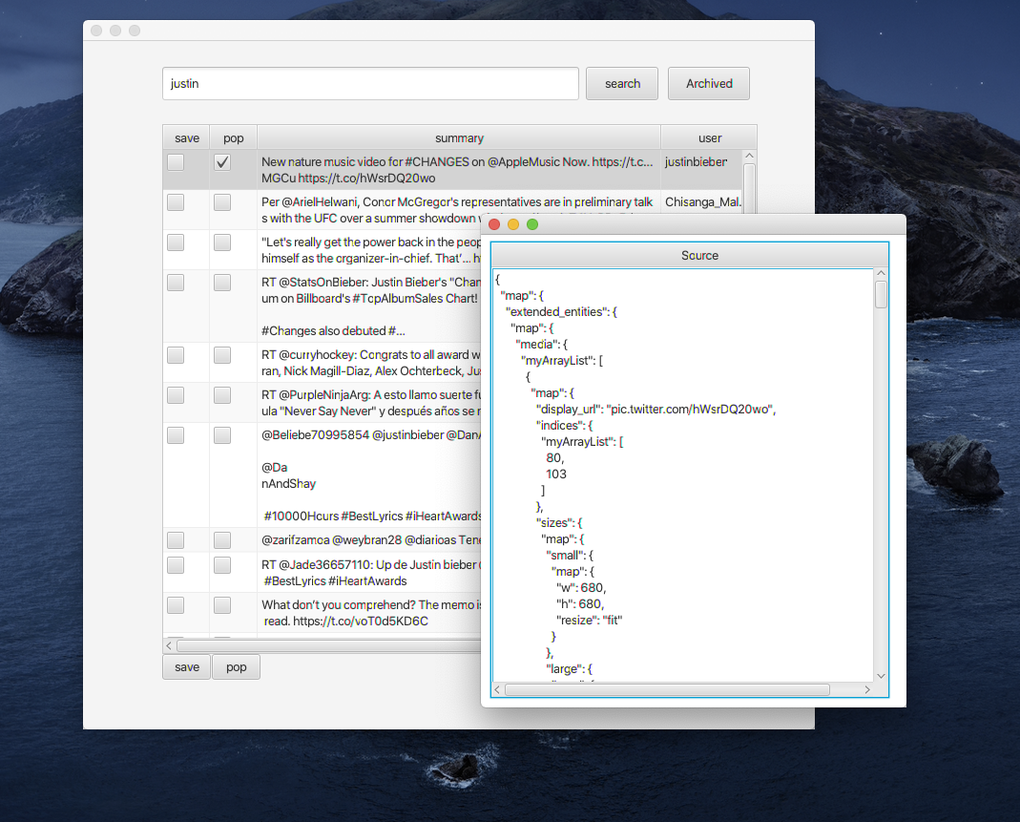Screen dimensions: 1020x822
Task: Click the "What don't you comprehend" tweet summary
Action: [371, 613]
